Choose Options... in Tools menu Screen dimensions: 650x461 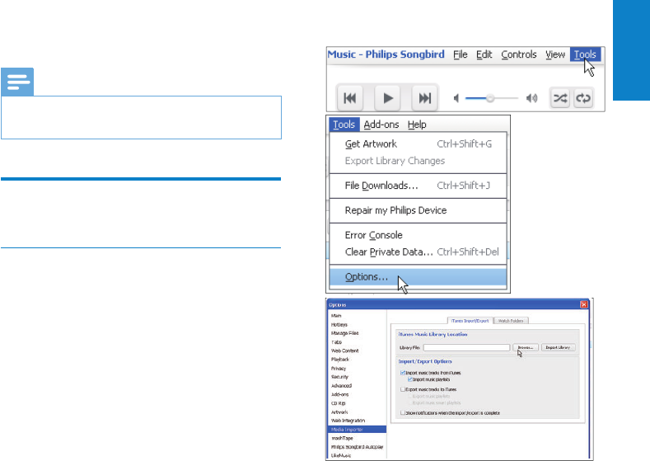tap(418, 277)
